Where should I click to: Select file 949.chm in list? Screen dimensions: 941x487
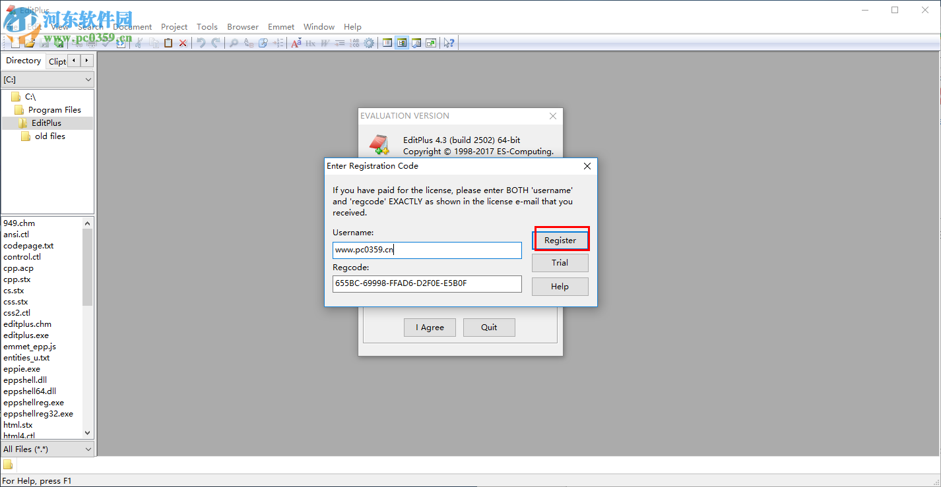click(19, 223)
